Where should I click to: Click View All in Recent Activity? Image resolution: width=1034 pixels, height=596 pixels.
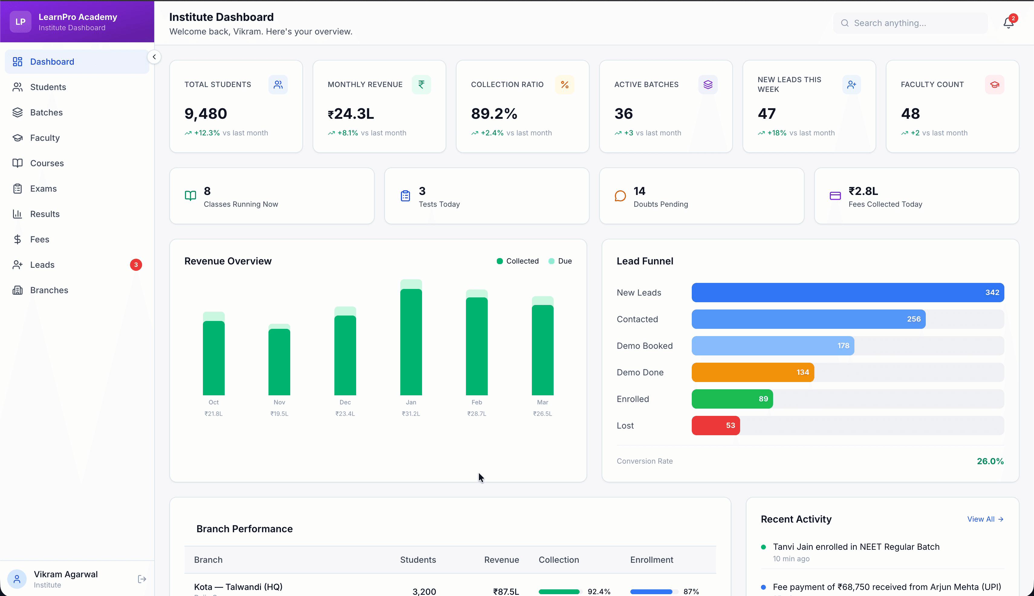[x=985, y=519]
